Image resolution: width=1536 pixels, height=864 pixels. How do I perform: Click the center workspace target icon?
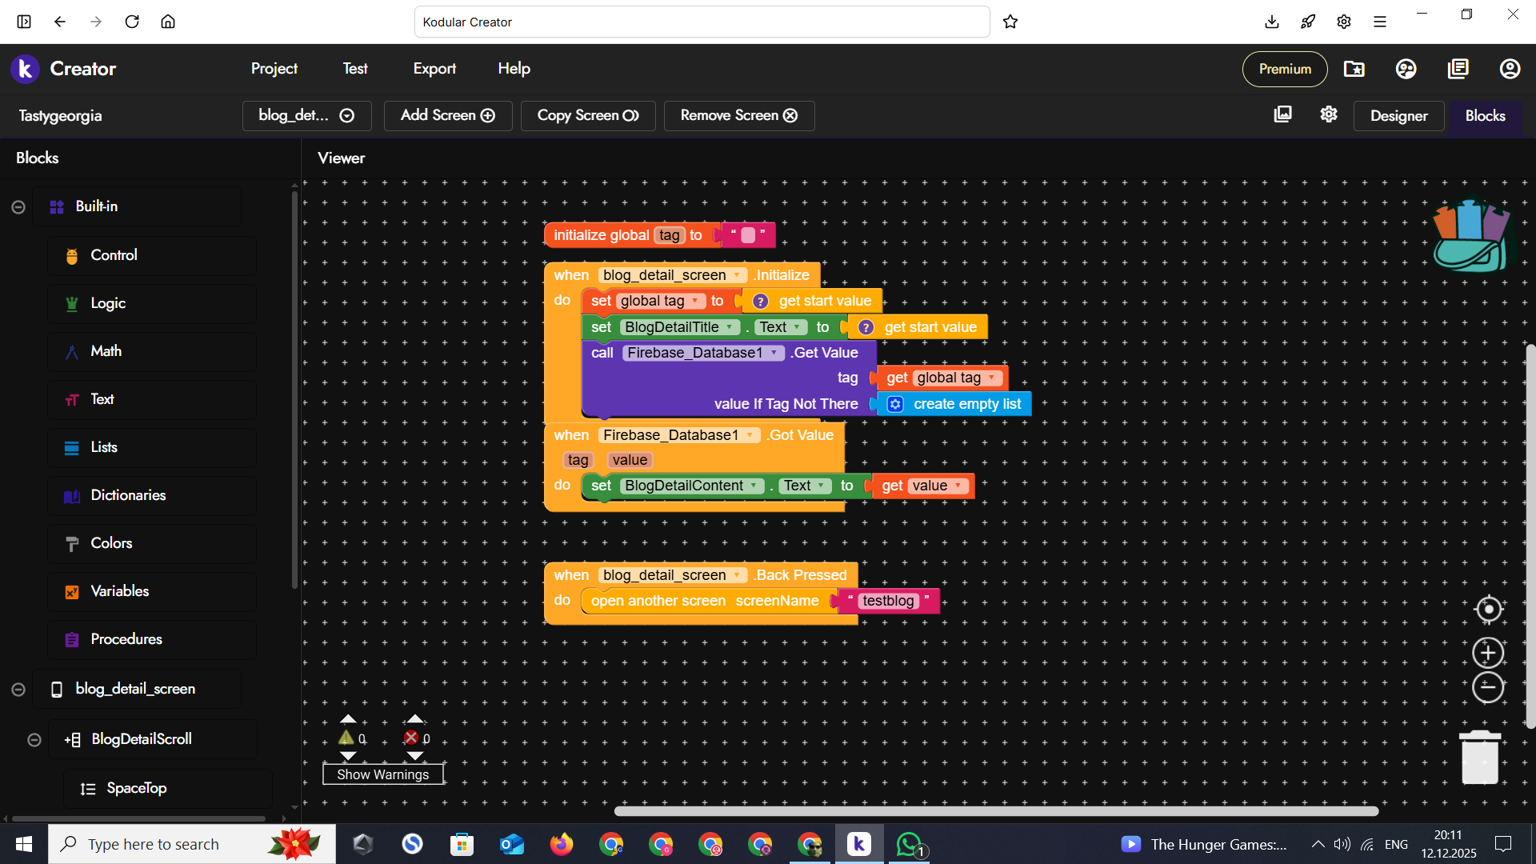click(x=1488, y=610)
